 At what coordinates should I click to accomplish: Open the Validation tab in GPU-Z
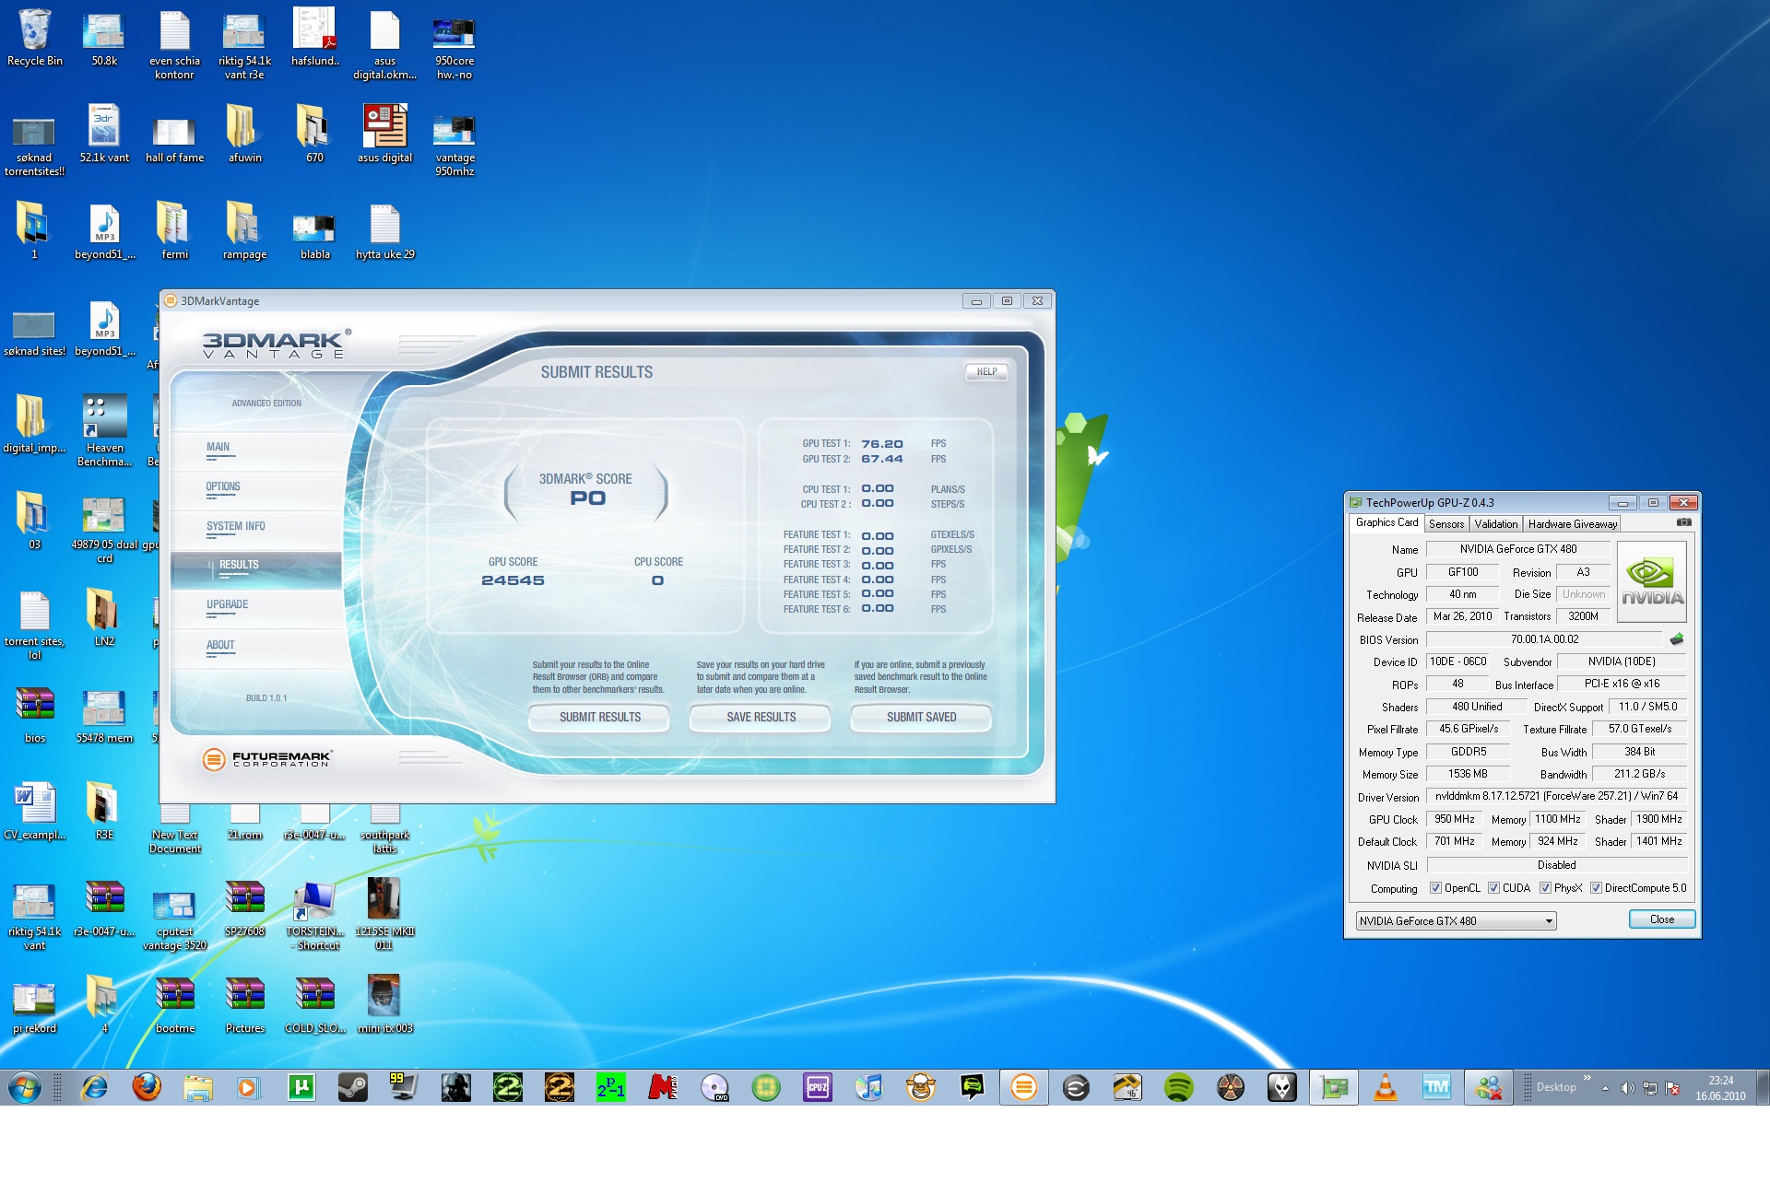pyautogui.click(x=1495, y=524)
